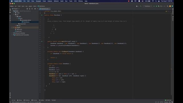
Task: Click the run gutter icon beside main method
Action: click(x=42, y=41)
